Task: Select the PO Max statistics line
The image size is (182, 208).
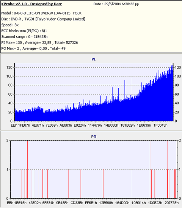Action: click(x=33, y=48)
